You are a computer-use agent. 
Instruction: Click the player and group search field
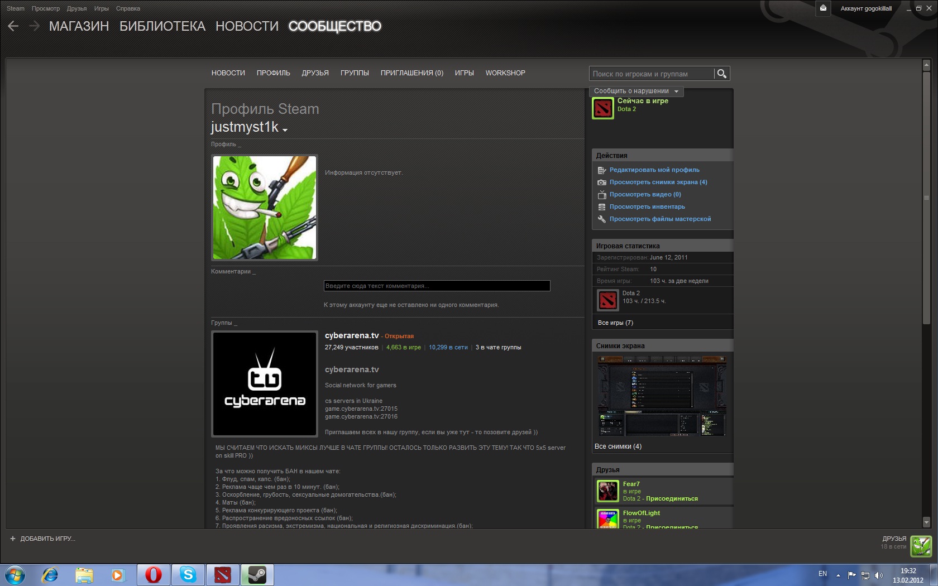(x=652, y=74)
